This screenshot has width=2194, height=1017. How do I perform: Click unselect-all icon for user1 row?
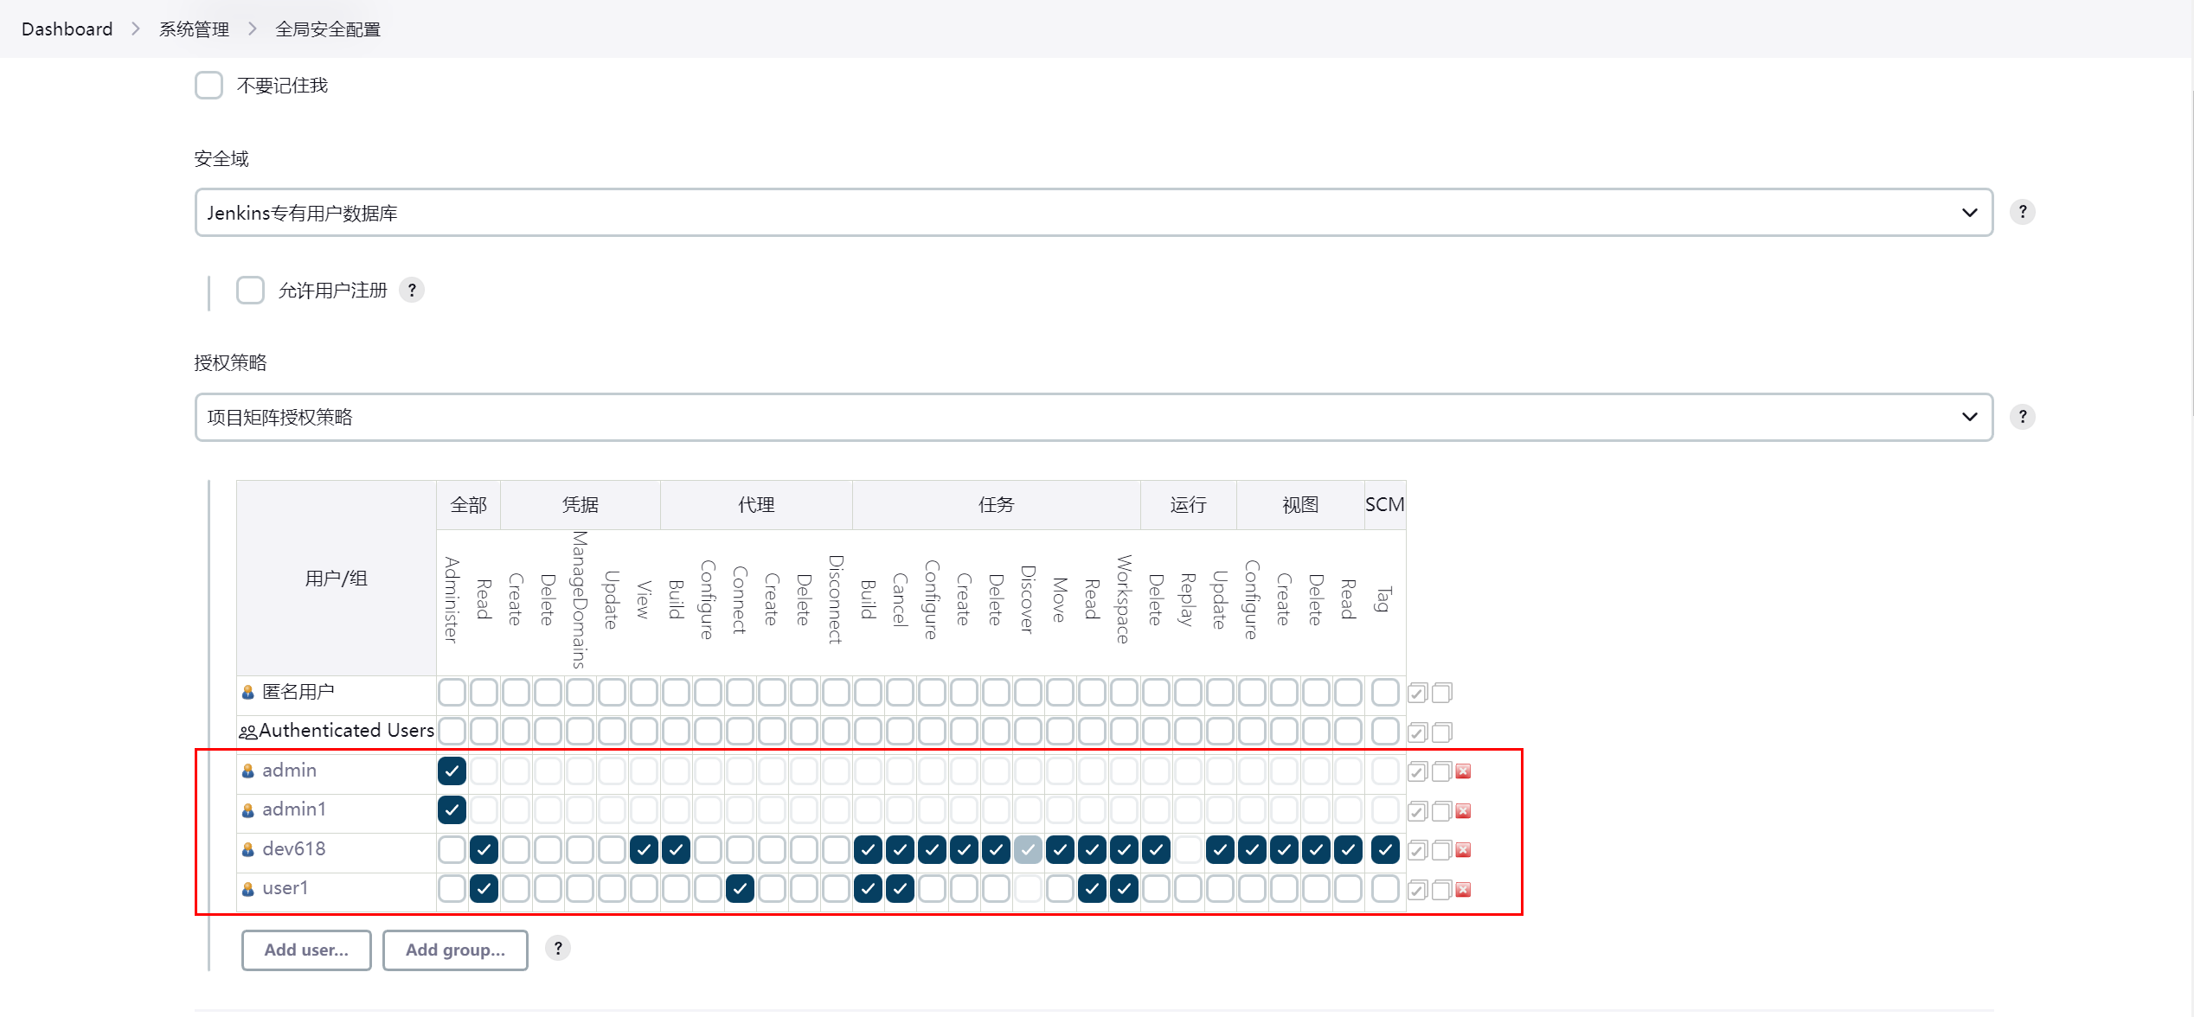1441,890
